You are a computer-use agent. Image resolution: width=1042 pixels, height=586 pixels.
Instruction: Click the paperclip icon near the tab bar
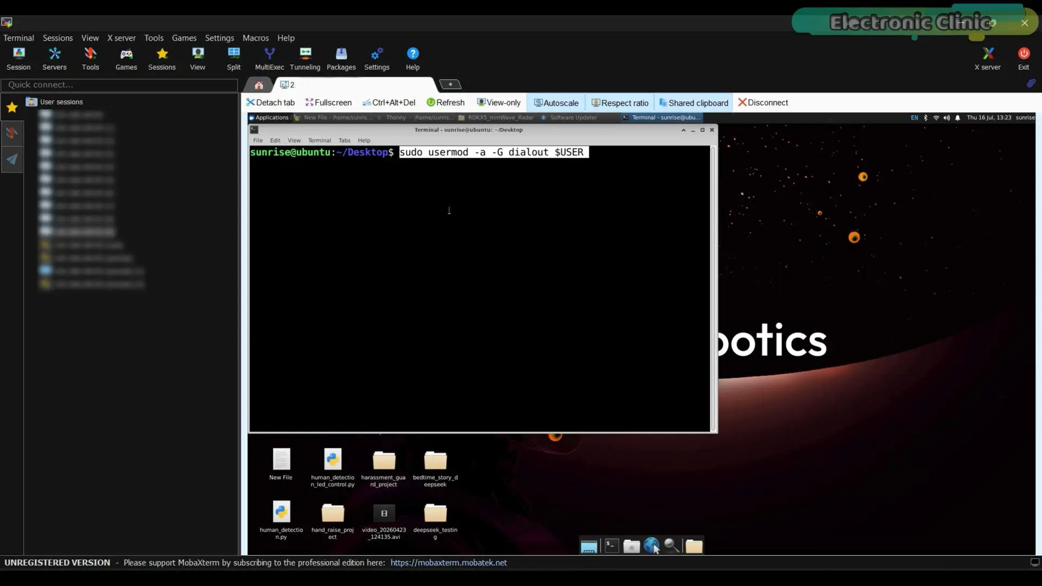1031,83
